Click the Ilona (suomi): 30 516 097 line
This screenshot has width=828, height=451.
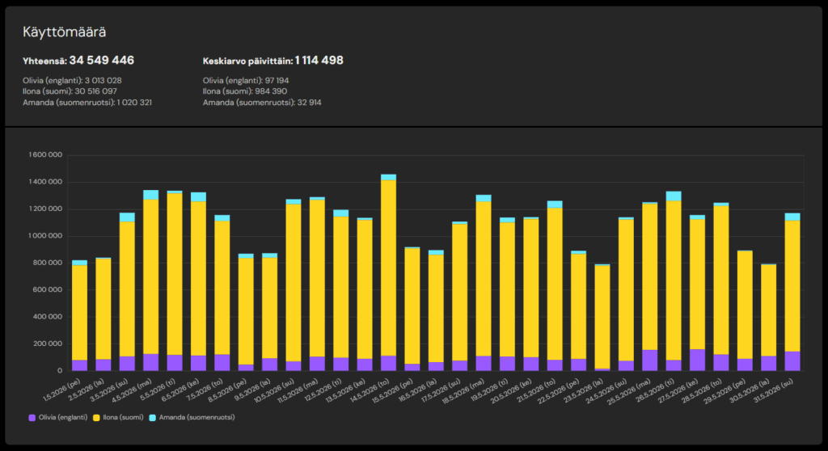point(70,91)
